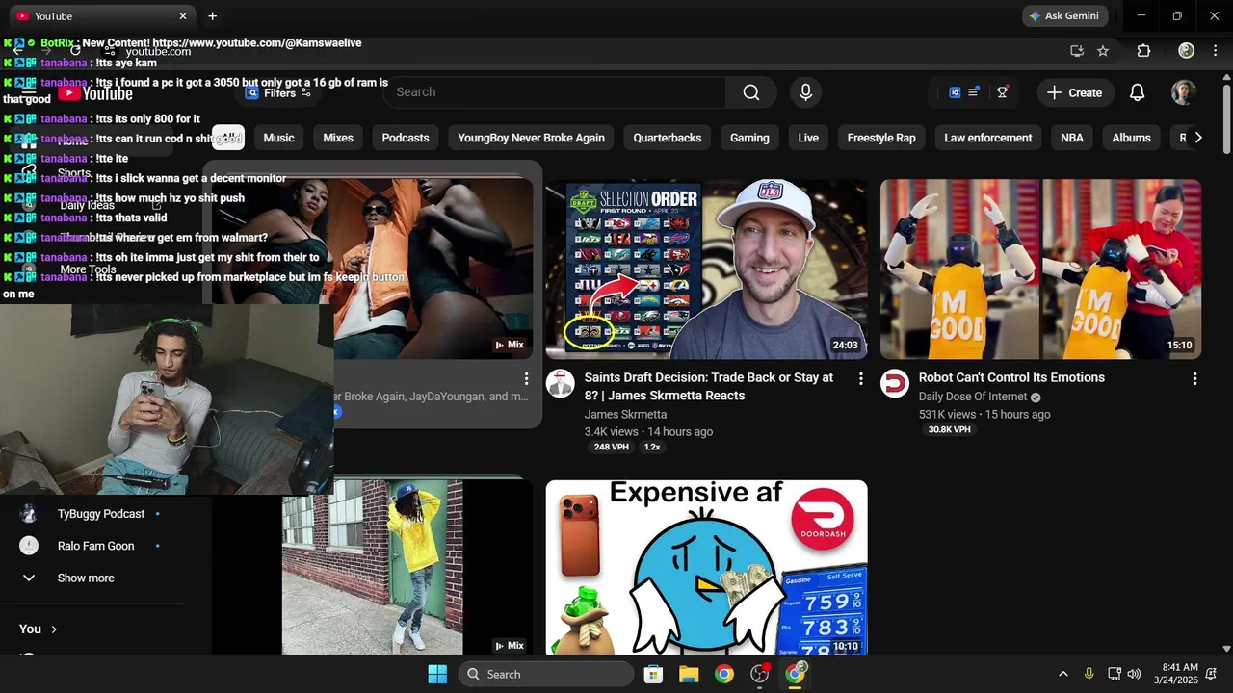Screen dimensions: 1233x693
Task: Select the Quarterbacks chip
Action: coord(667,138)
